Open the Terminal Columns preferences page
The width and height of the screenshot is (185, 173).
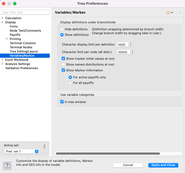[x=23, y=43]
